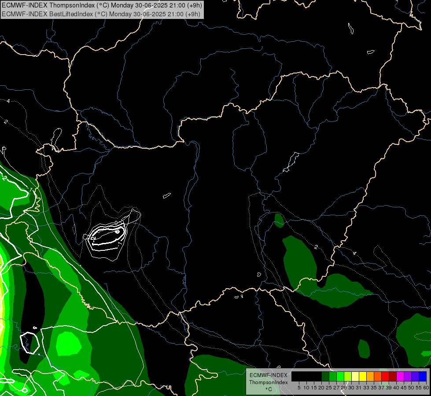Click legend scale label '60'

click(426, 388)
